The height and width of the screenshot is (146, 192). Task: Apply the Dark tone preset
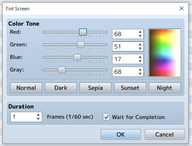coord(61,88)
